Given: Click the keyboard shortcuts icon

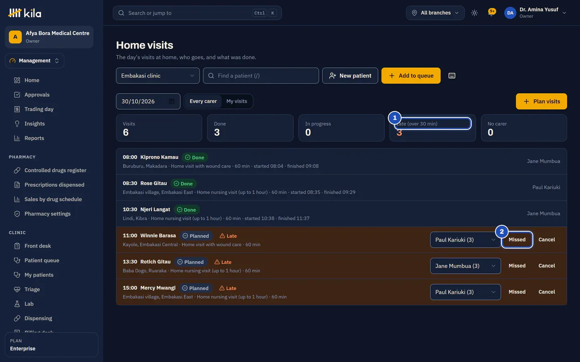Looking at the screenshot, I should pyautogui.click(x=452, y=76).
